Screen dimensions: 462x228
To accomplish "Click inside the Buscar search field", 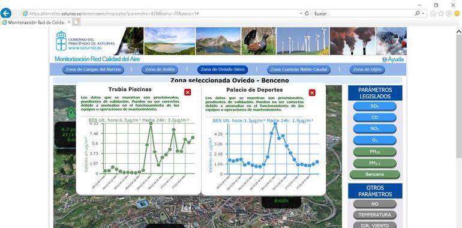I will point(363,14).
